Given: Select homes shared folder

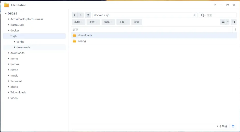Looking at the screenshot, I should pos(15,64).
